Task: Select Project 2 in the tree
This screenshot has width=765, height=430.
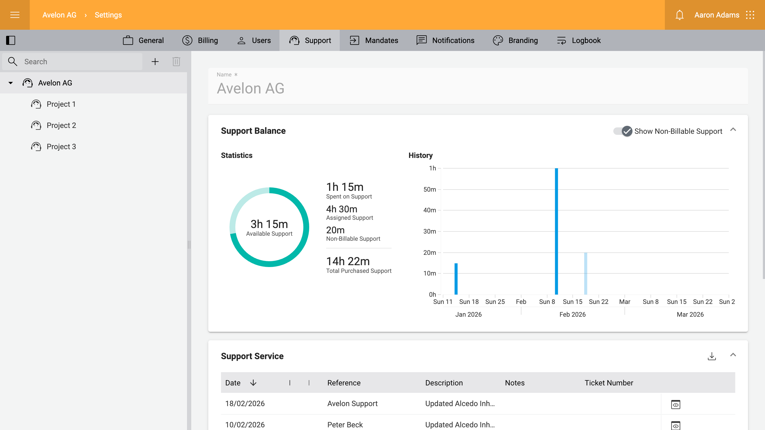Action: pyautogui.click(x=61, y=126)
